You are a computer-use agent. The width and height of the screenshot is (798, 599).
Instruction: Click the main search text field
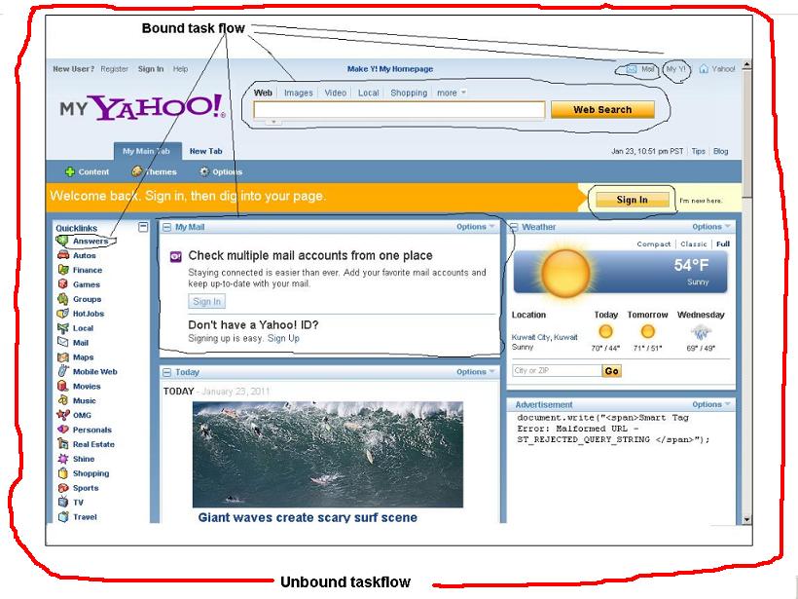click(400, 109)
